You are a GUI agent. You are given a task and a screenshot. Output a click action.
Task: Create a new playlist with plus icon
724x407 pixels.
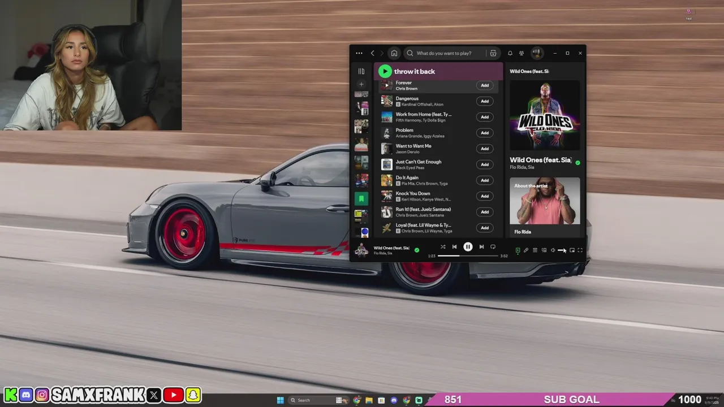[361, 84]
